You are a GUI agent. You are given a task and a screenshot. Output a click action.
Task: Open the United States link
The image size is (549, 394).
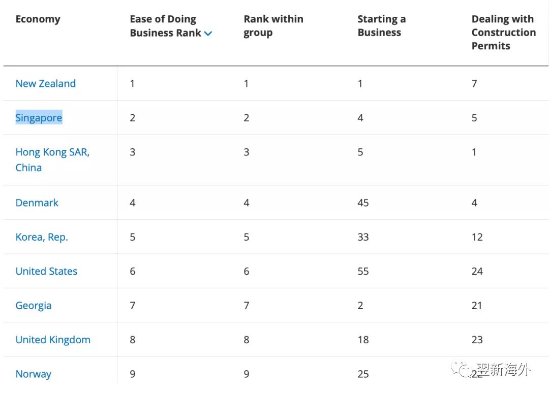46,271
